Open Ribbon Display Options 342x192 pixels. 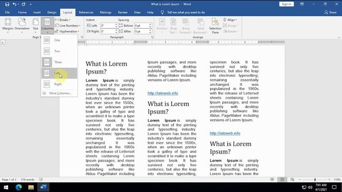pyautogui.click(x=302, y=4)
